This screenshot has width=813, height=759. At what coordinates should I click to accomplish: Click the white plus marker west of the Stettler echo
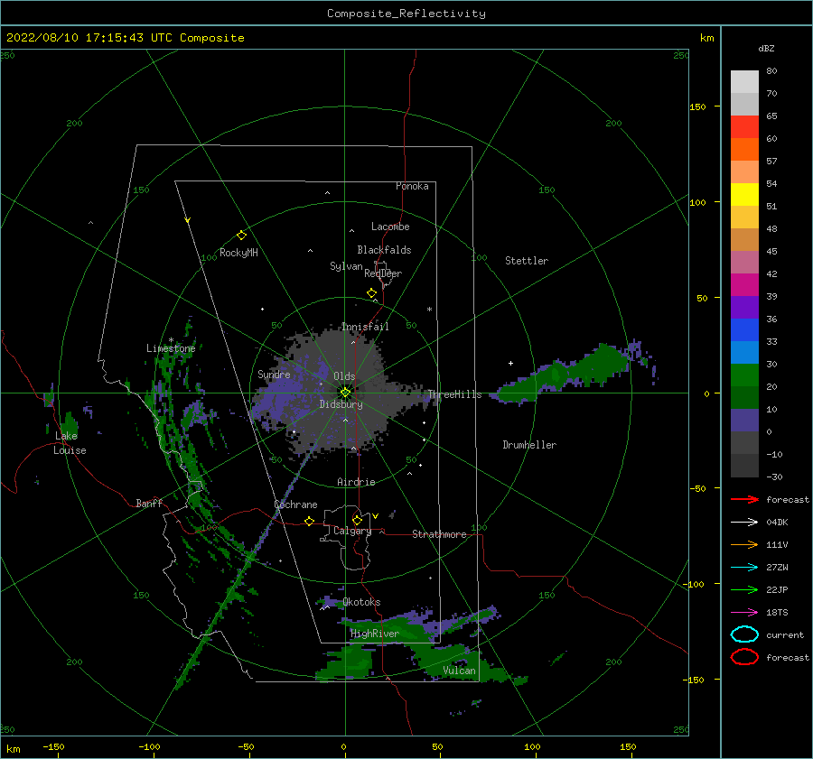[510, 363]
